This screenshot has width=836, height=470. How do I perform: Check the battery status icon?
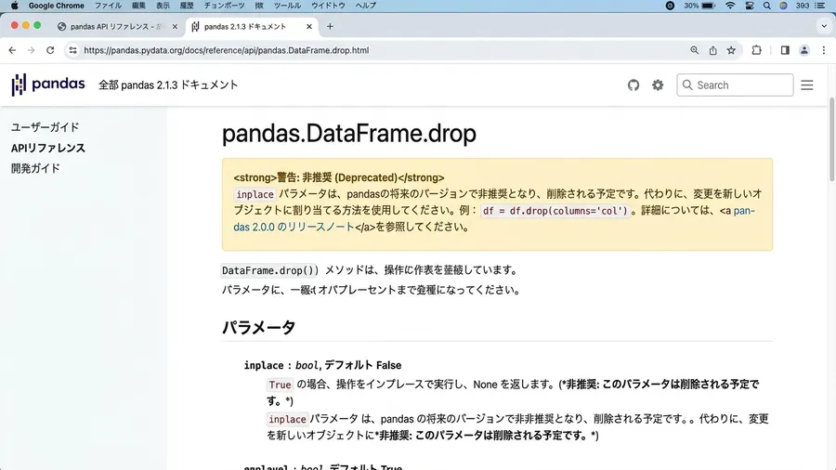pyautogui.click(x=708, y=6)
